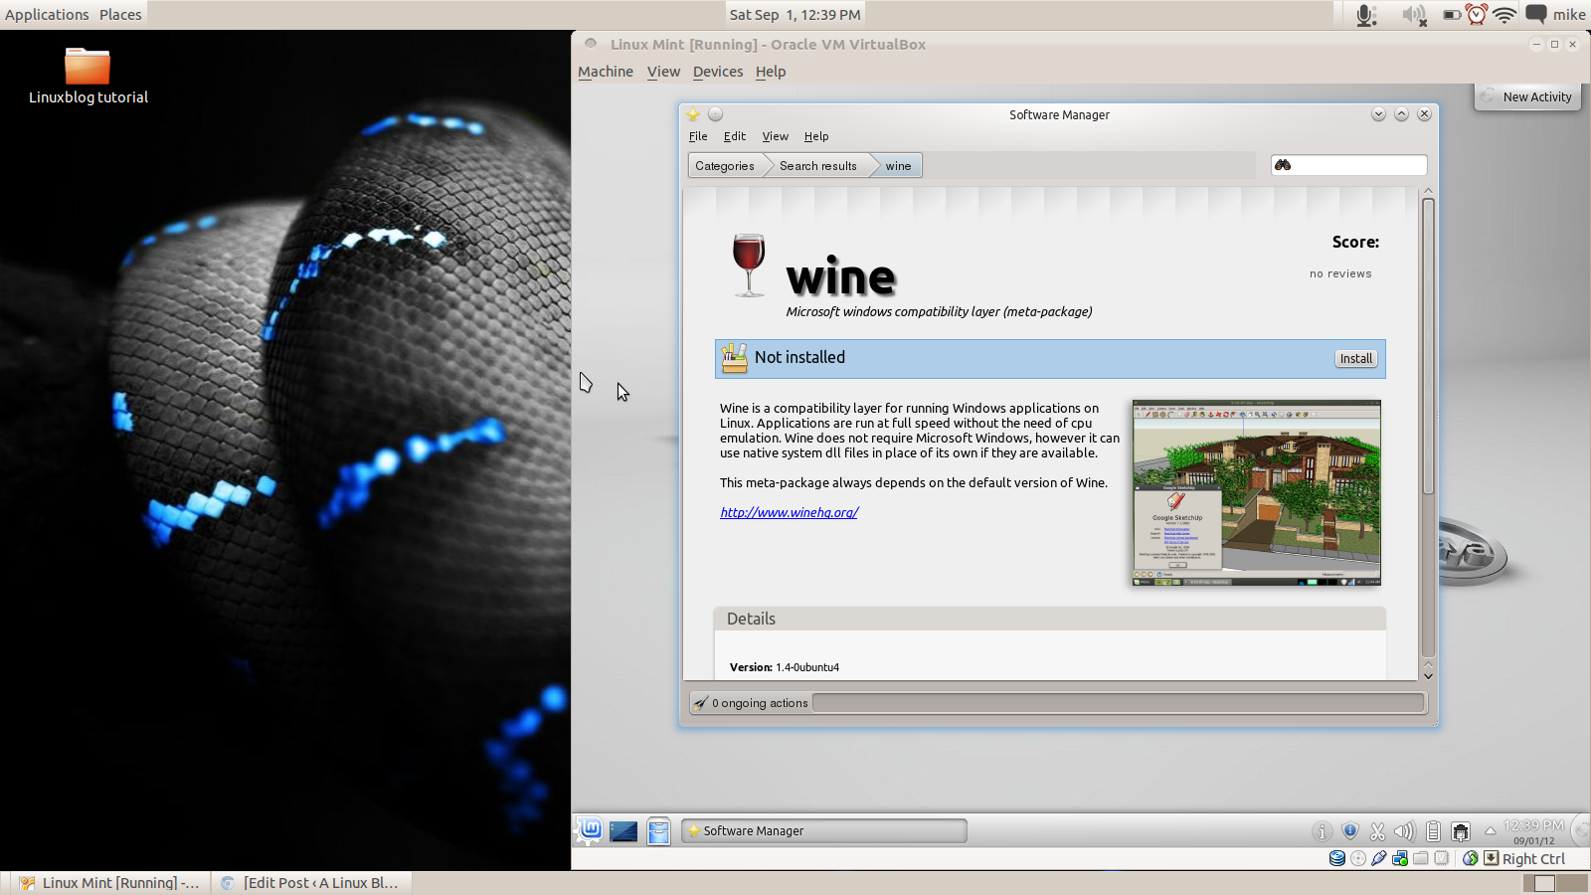Viewport: 1591px width, 895px height.
Task: Click the host microphone icon in top panel
Action: 1366,15
